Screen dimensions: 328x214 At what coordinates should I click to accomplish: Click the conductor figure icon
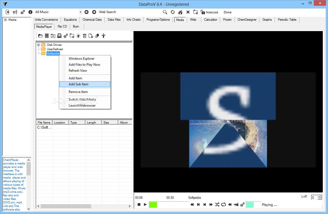104,36
